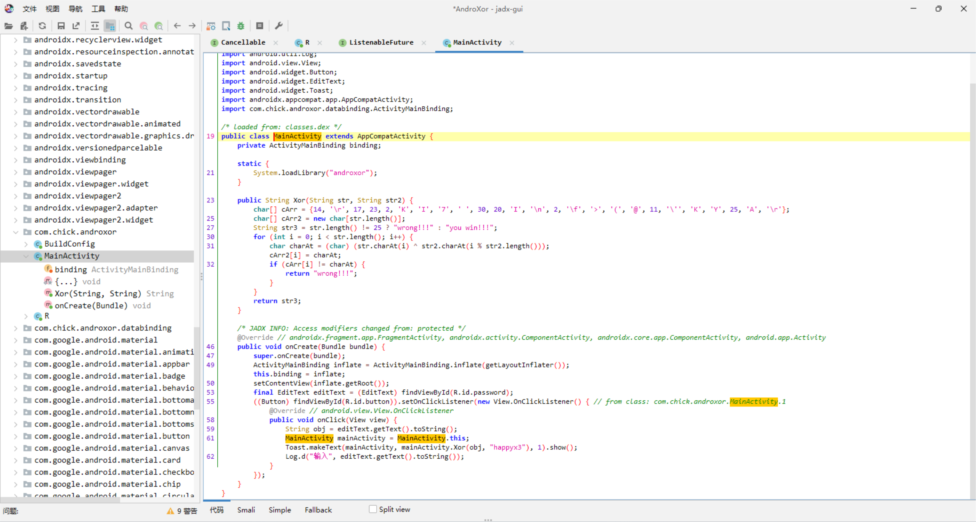Close the R tab
Screen dimensions: 976x522
point(320,43)
